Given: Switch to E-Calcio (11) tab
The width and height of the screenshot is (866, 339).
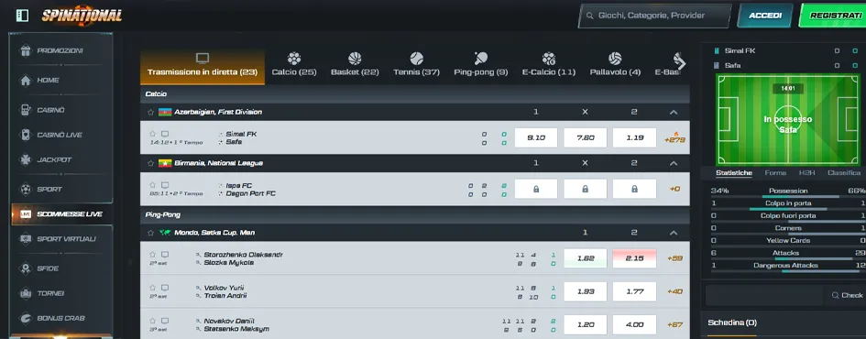Looking at the screenshot, I should click(548, 65).
